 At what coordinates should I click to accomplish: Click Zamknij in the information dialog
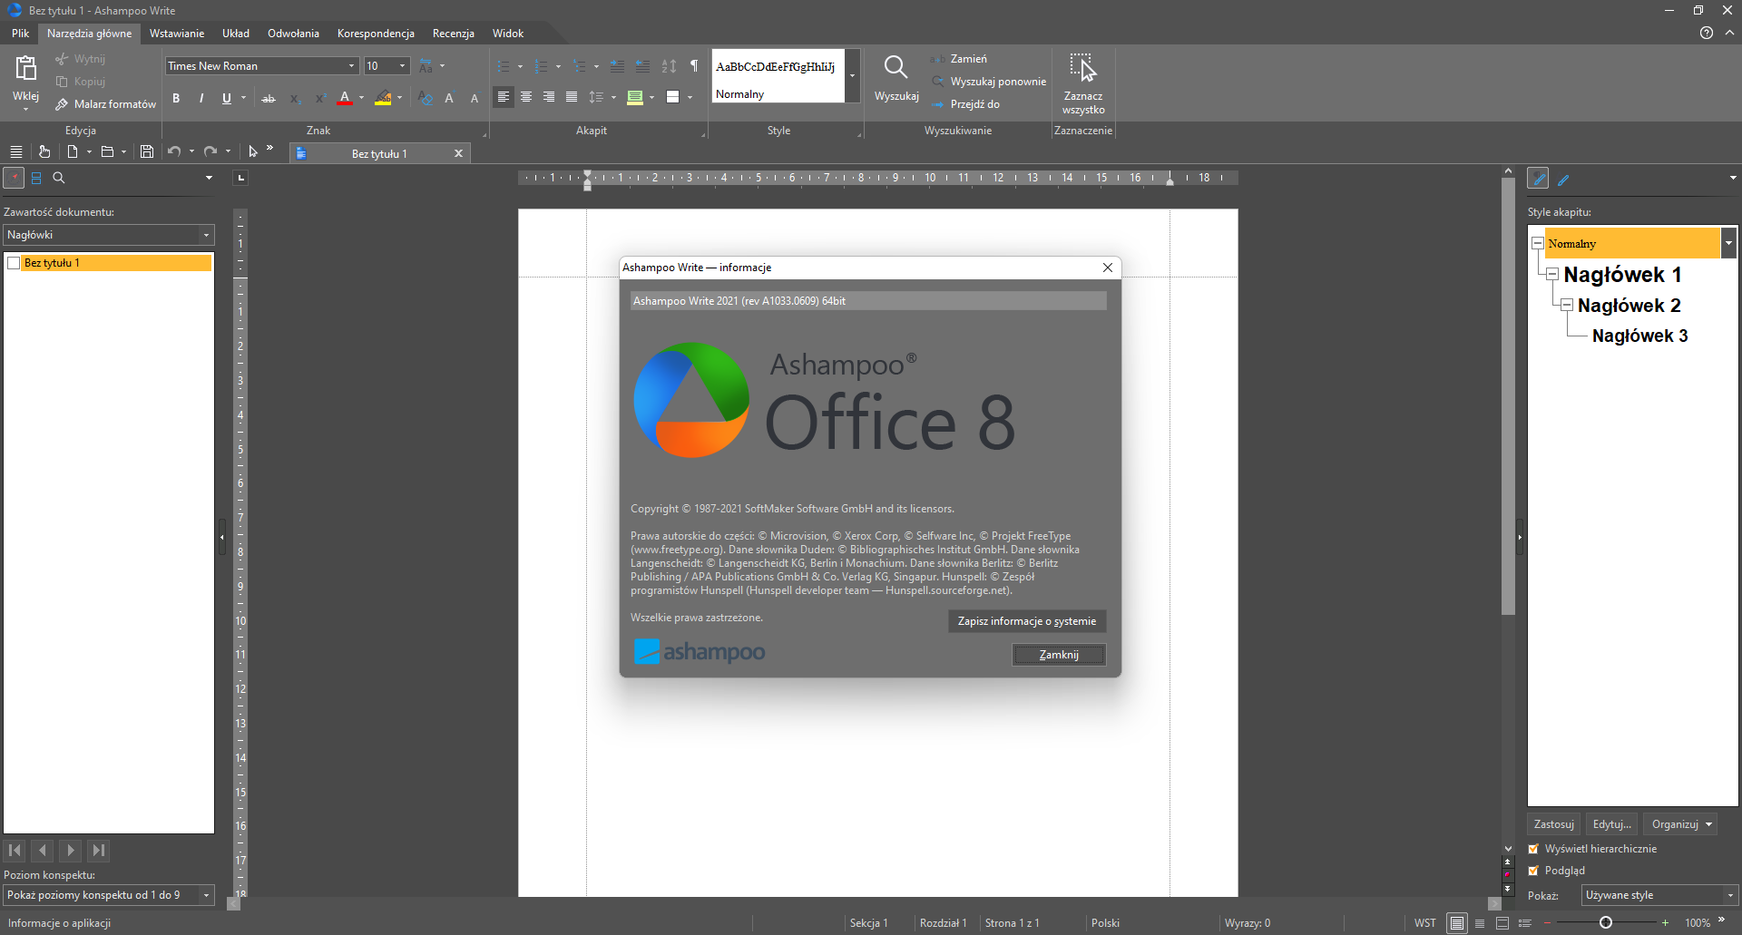pyautogui.click(x=1059, y=655)
